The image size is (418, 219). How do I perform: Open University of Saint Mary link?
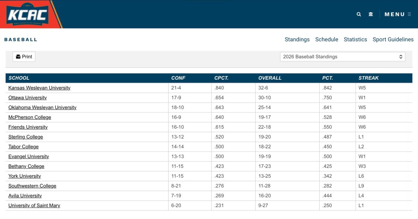point(34,206)
